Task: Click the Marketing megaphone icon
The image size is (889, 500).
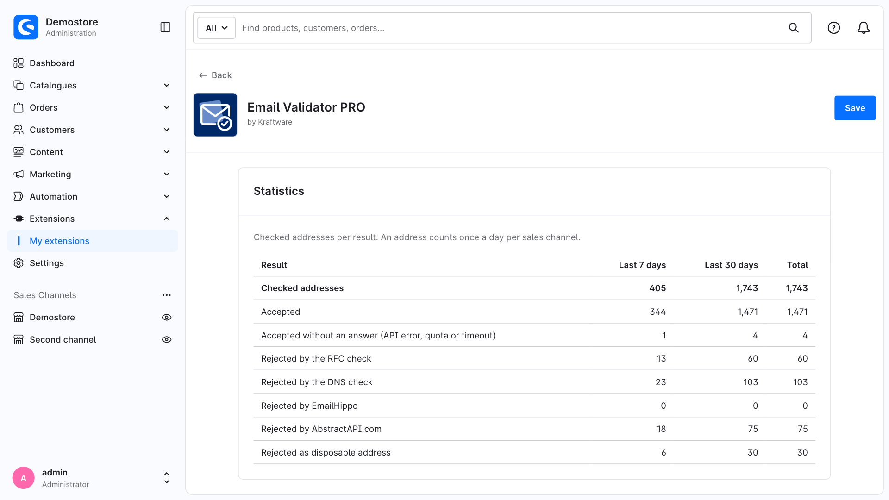Action: click(x=19, y=174)
